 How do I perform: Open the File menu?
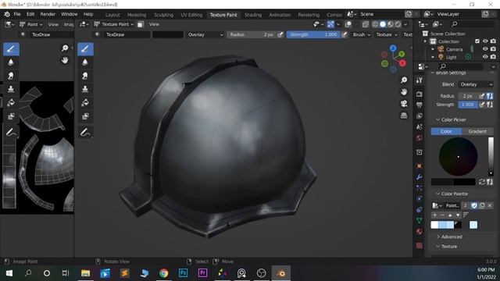[17, 14]
